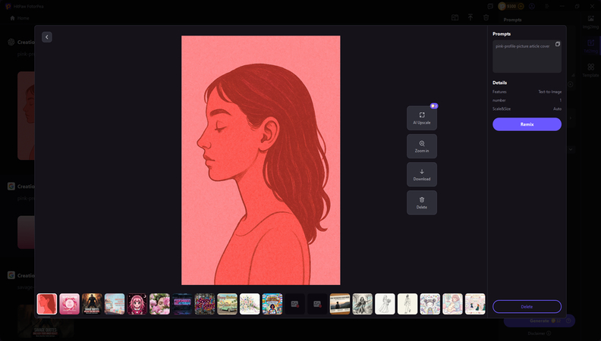Click the main pink portrait image
Viewport: 601px width, 341px height.
pos(260,160)
